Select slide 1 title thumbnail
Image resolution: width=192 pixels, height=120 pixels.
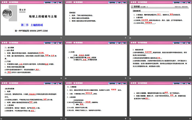(x=32, y=20)
